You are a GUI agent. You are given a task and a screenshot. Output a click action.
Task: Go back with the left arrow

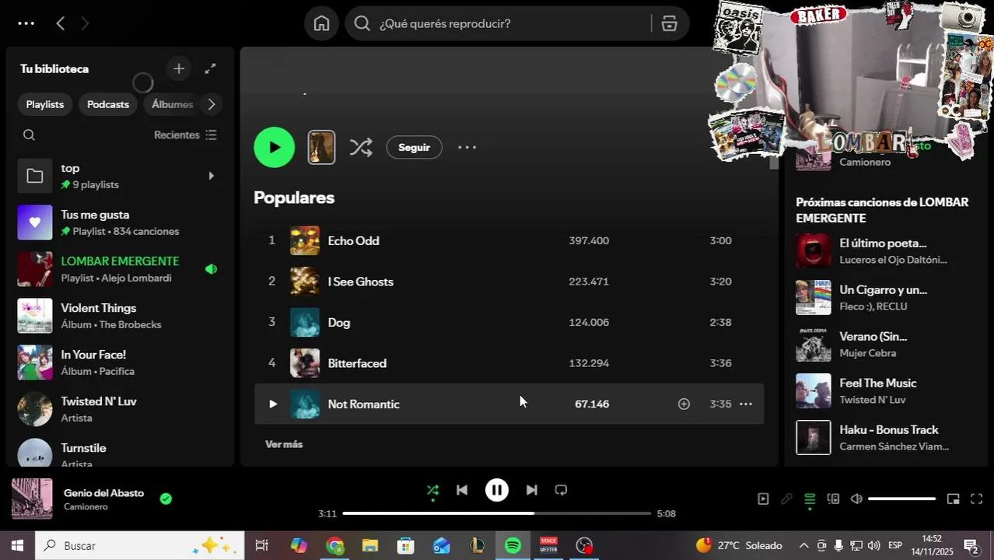click(60, 23)
